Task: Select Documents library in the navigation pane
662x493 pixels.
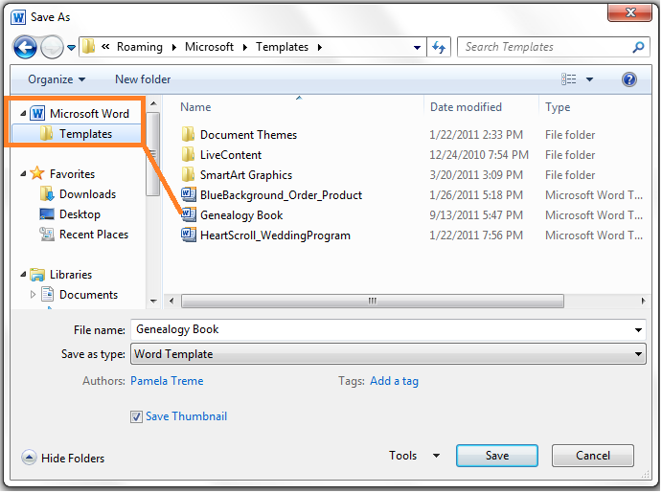Action: (88, 295)
